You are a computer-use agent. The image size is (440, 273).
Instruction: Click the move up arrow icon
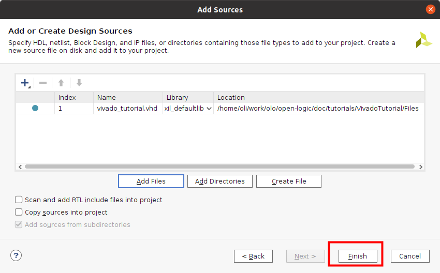click(61, 83)
